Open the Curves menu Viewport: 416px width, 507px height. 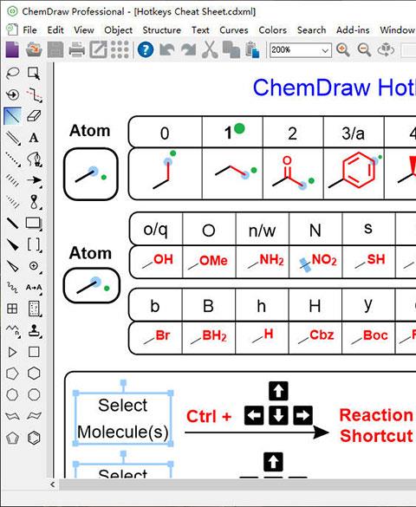pyautogui.click(x=234, y=30)
